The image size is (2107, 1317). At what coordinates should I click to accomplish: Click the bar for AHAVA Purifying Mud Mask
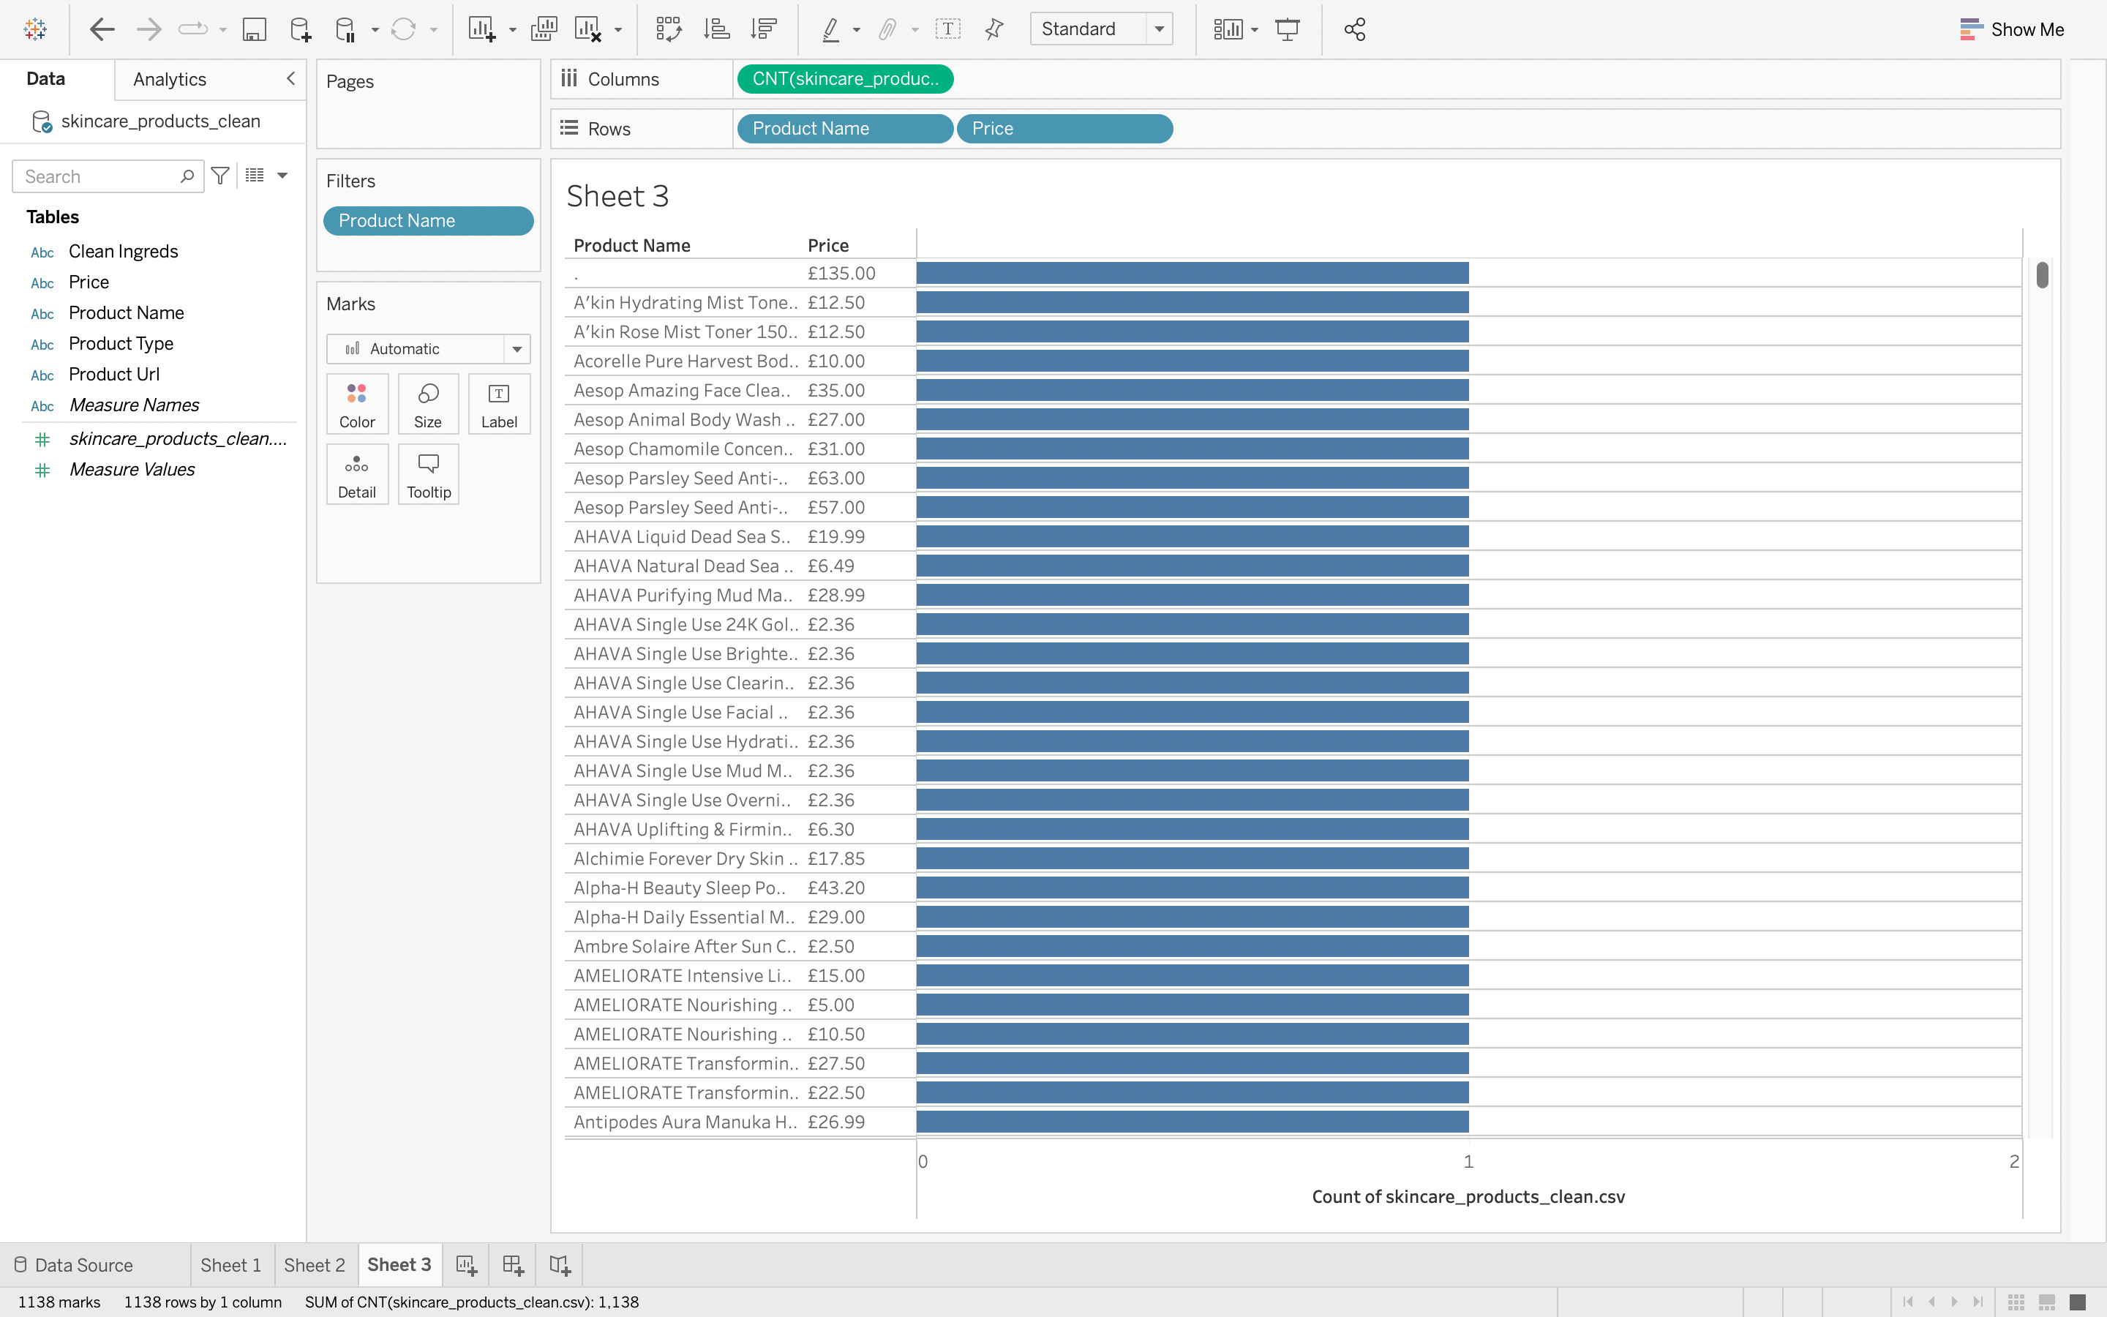(x=1192, y=595)
